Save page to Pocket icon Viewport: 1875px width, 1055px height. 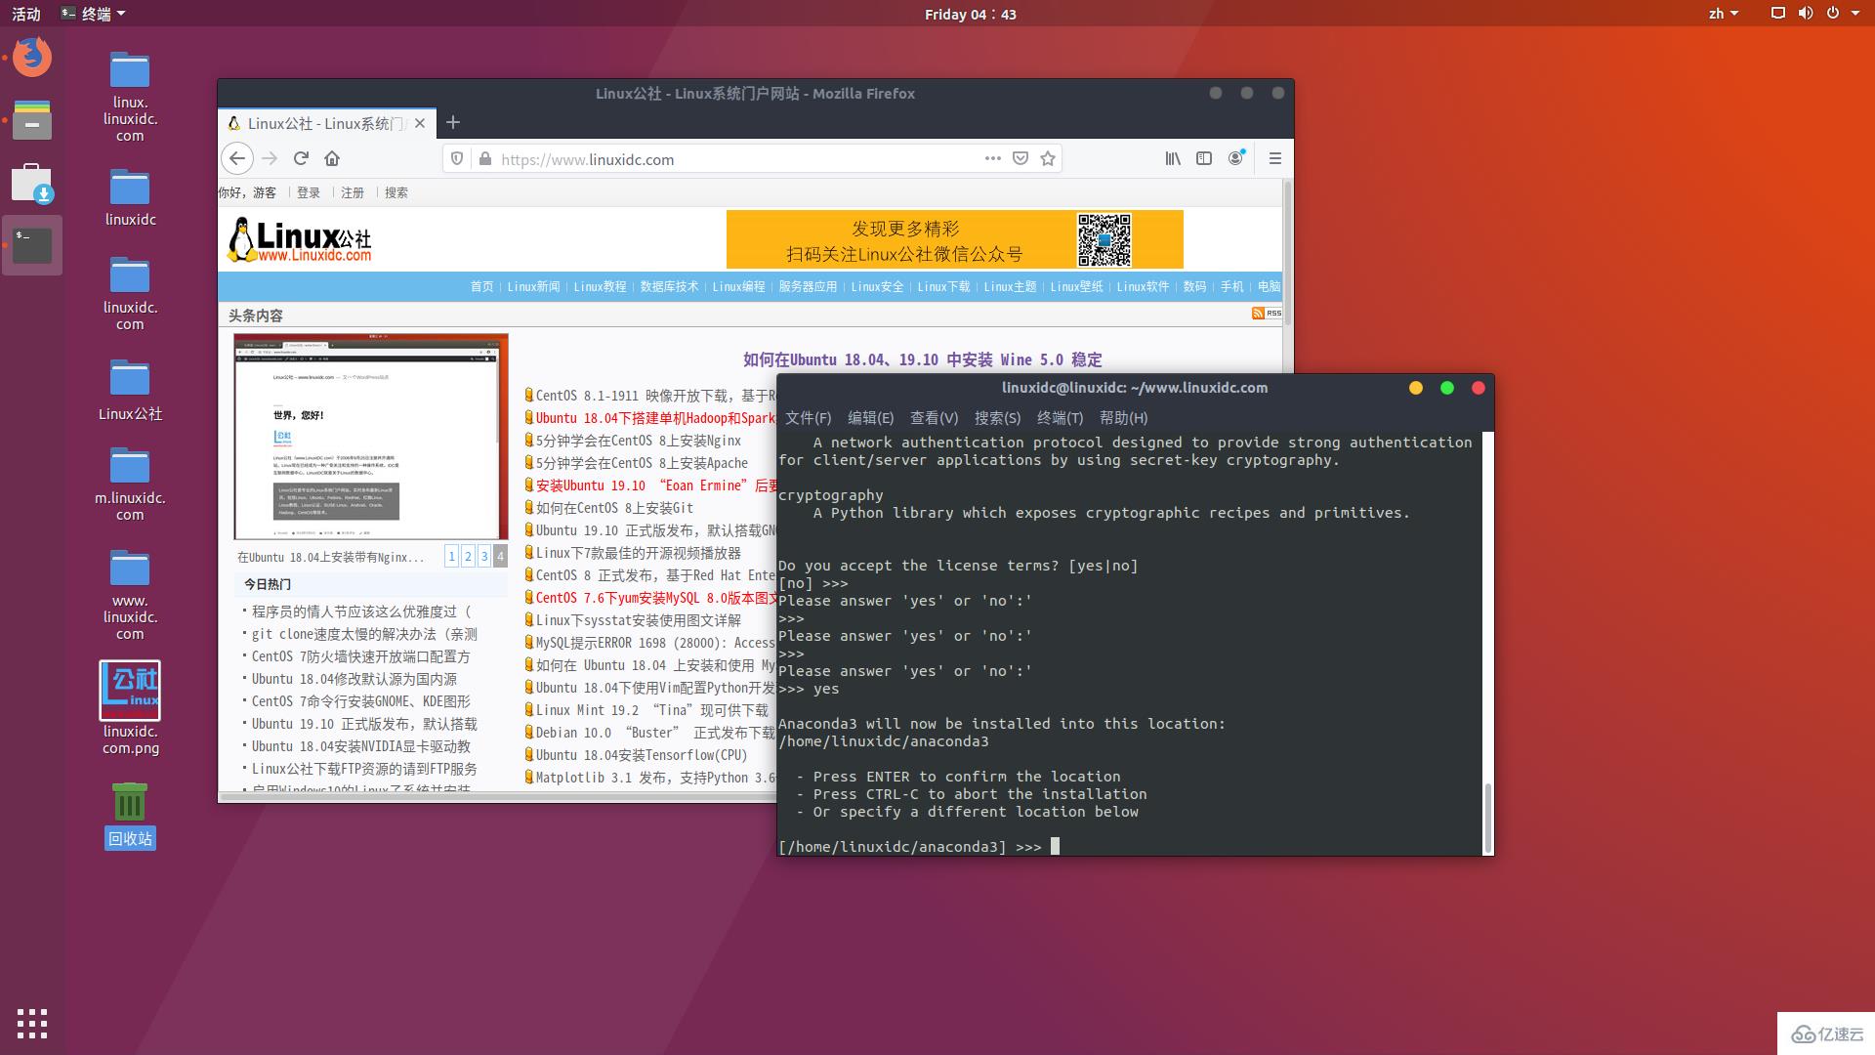point(1021,158)
